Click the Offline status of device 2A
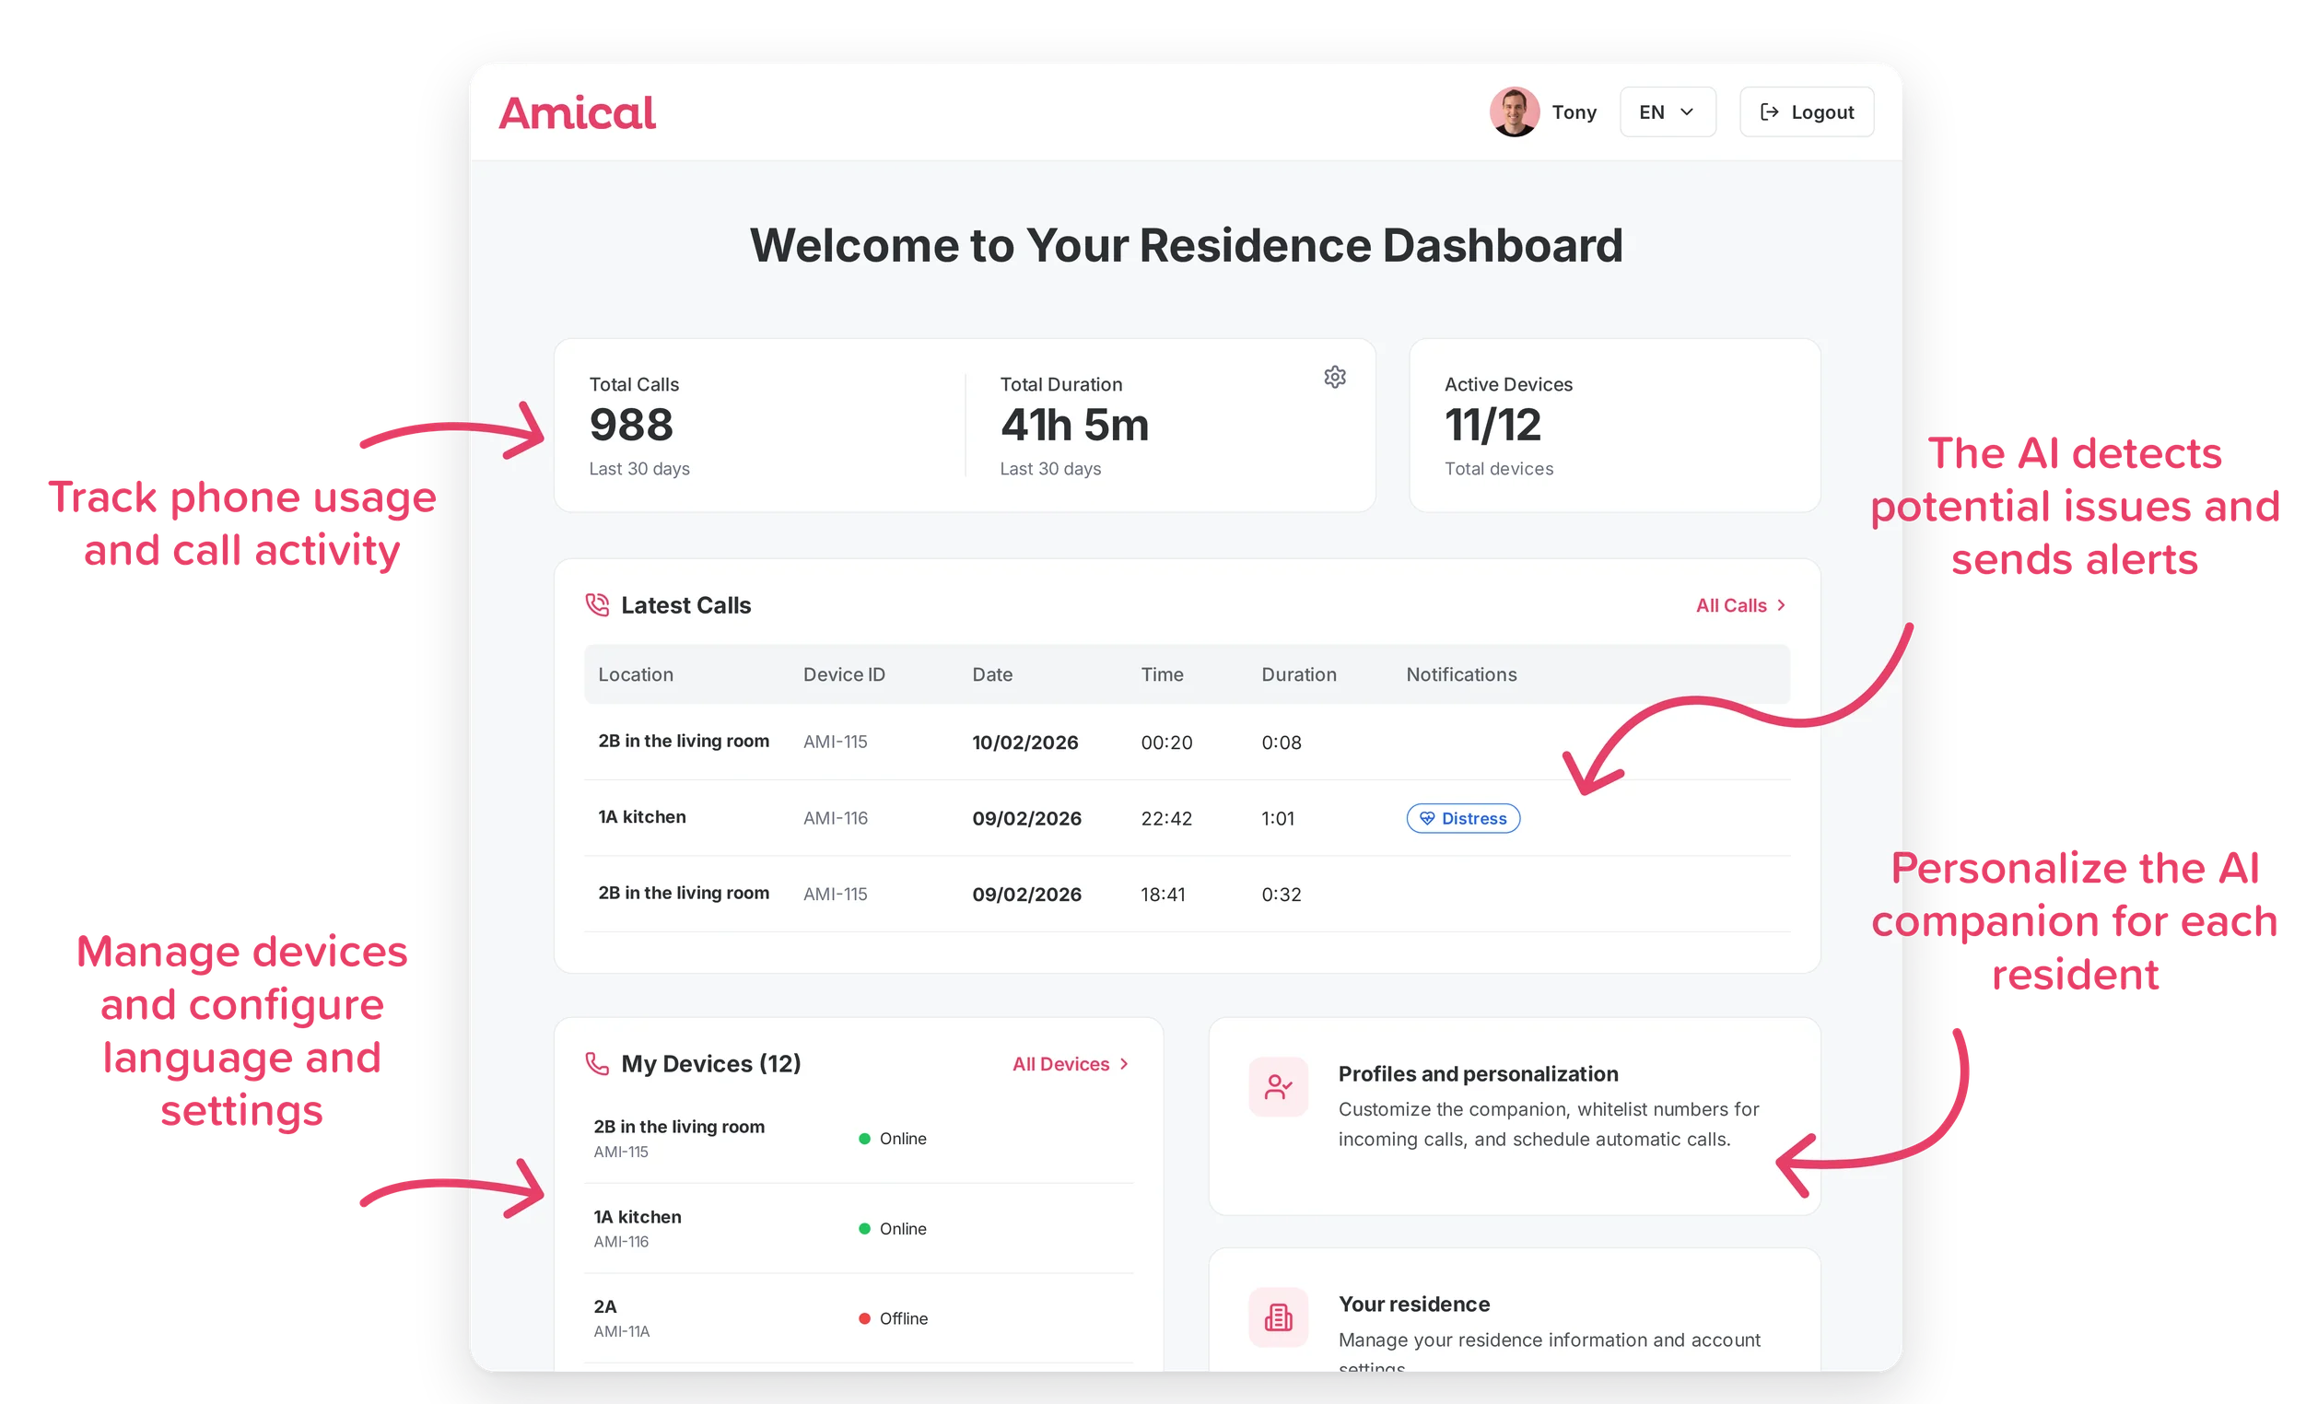Image resolution: width=2306 pixels, height=1404 pixels. coord(893,1318)
